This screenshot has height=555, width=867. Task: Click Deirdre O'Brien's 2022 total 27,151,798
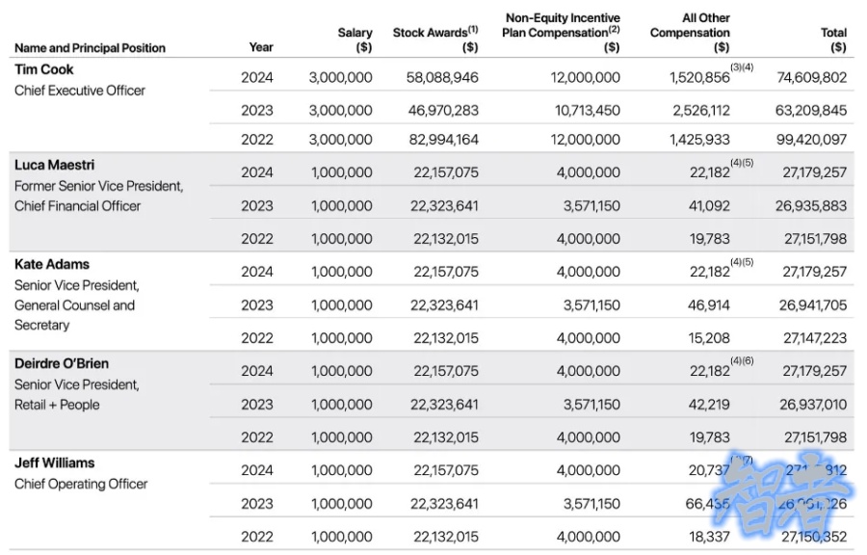(x=815, y=437)
